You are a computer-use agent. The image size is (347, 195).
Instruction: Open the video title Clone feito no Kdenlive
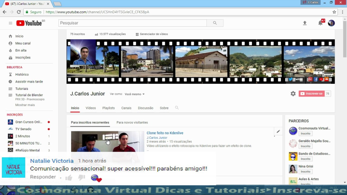coord(165,133)
